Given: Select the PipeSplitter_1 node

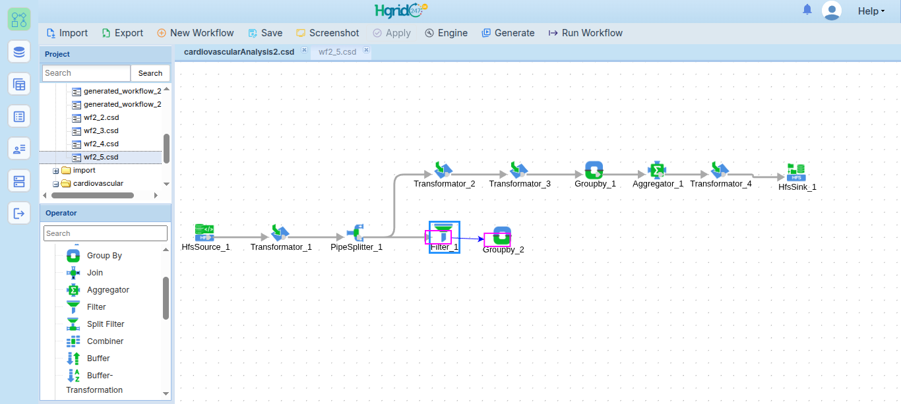Looking at the screenshot, I should 356,232.
